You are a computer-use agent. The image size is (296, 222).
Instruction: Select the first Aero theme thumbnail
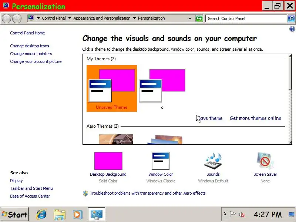[116, 139]
